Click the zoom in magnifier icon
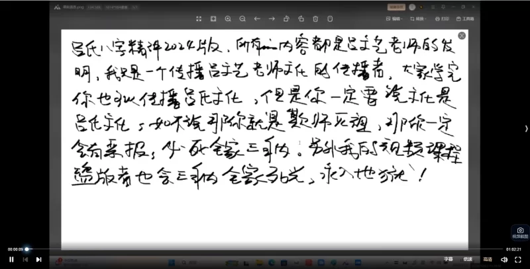 point(227,19)
